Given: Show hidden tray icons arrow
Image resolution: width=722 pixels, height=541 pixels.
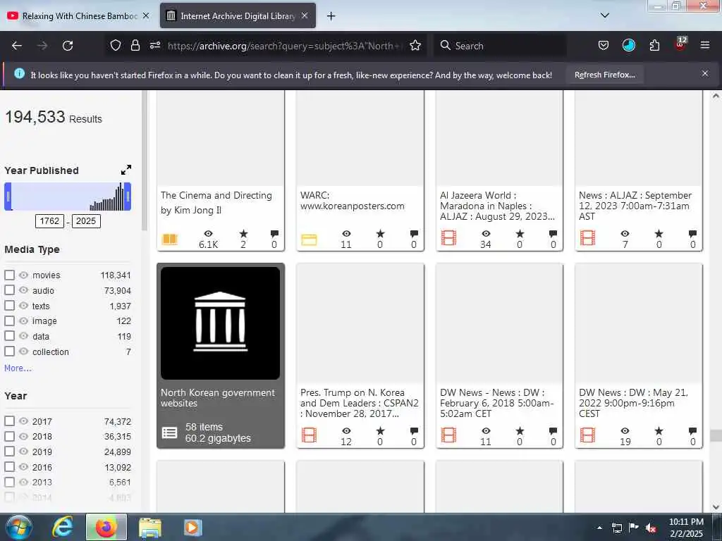Looking at the screenshot, I should [599, 528].
